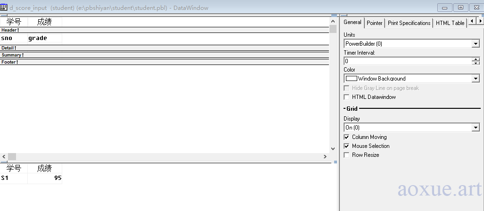Click the horizontal scrollbar left arrow
Image resolution: width=484 pixels, height=211 pixels.
coord(4,157)
